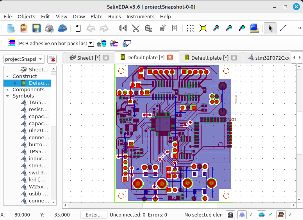Close the active Default plate tab
Screen dimensions: 303x220
coord(170,57)
